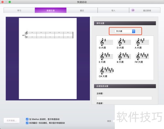Screen dimensions: 164x129
Task: Toggle show Quick Start after closing last score
Action: (27, 123)
